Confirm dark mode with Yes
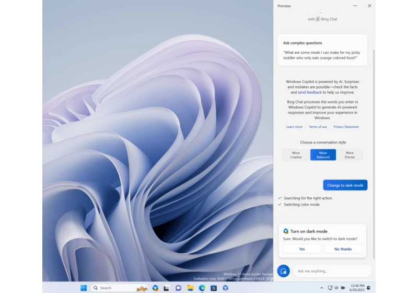418x293 pixels. tap(302, 249)
